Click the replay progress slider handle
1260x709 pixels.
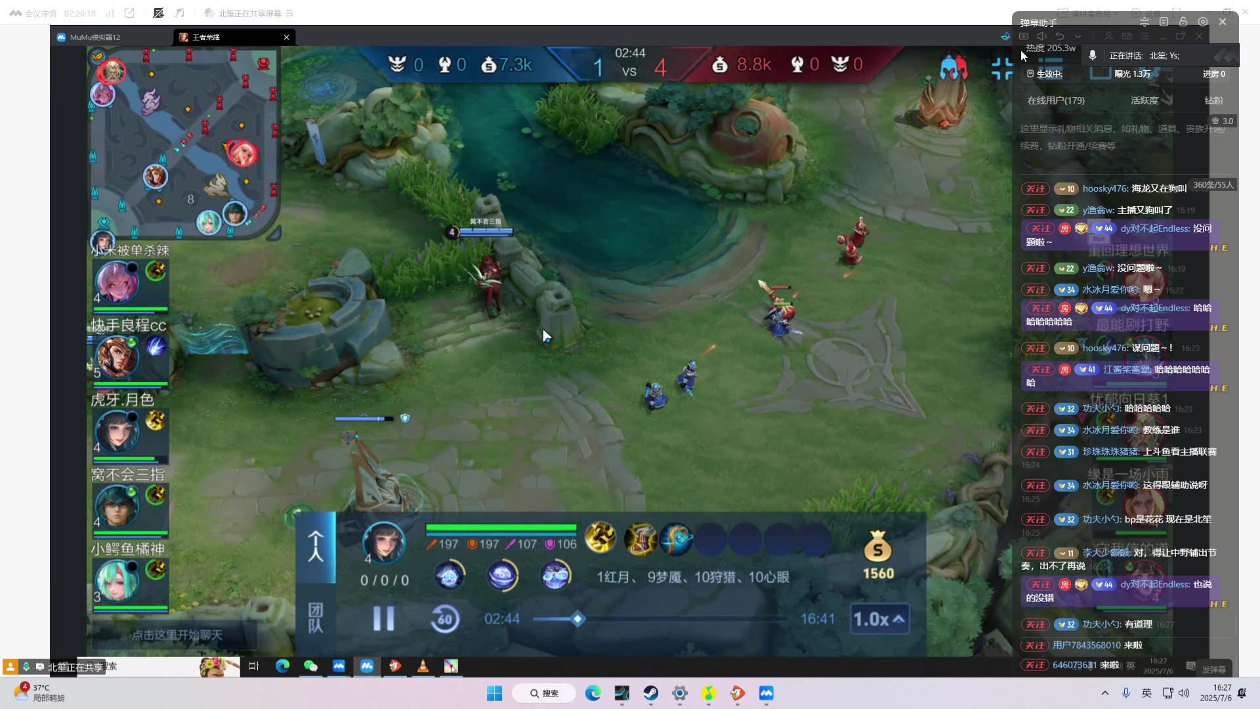coord(577,618)
